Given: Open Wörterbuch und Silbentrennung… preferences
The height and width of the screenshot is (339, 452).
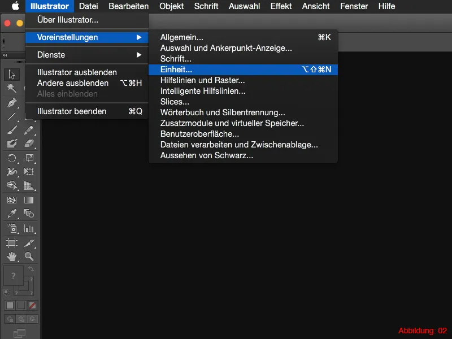Looking at the screenshot, I should click(x=243, y=112).
